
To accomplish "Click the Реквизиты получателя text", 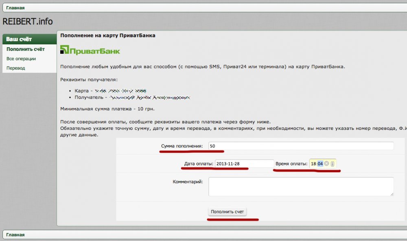I will [x=89, y=79].
